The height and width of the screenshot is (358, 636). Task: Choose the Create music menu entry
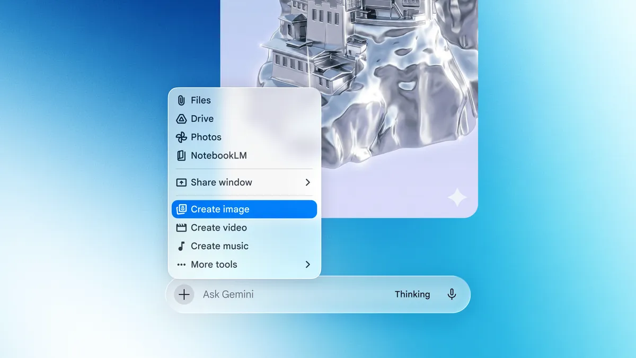(219, 246)
